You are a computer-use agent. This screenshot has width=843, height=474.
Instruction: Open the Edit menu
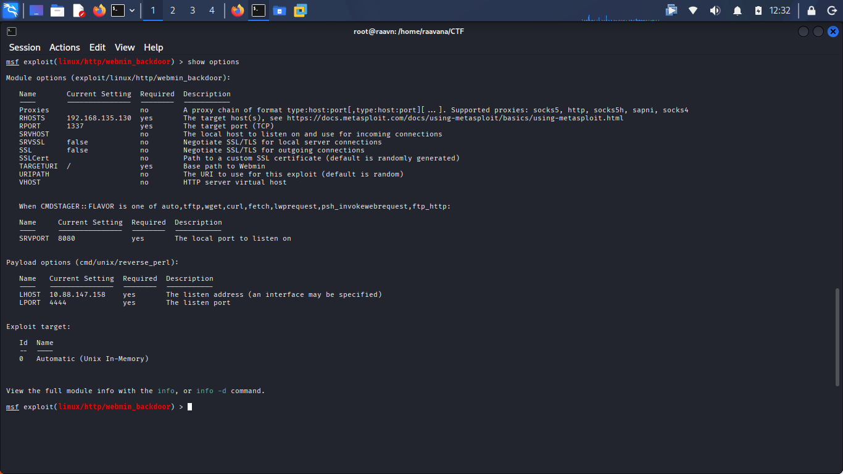pos(98,48)
